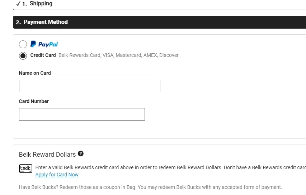The width and height of the screenshot is (306, 195).
Task: Open the Belk Reward Dollars help icon
Action: tap(81, 154)
